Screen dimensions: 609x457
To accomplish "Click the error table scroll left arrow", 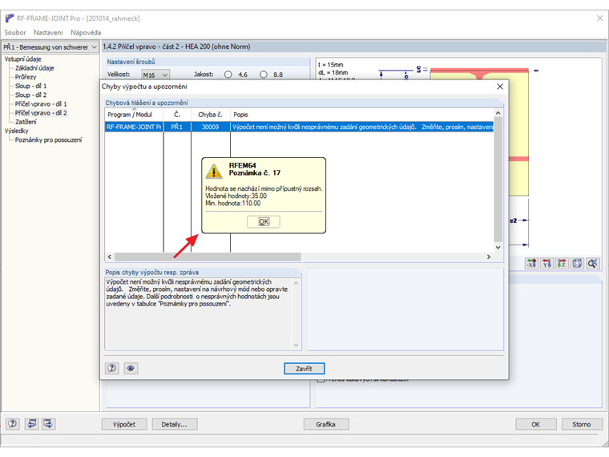I will 110,257.
